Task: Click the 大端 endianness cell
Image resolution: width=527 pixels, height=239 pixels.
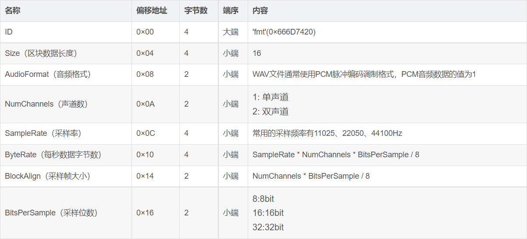Action: 231,32
